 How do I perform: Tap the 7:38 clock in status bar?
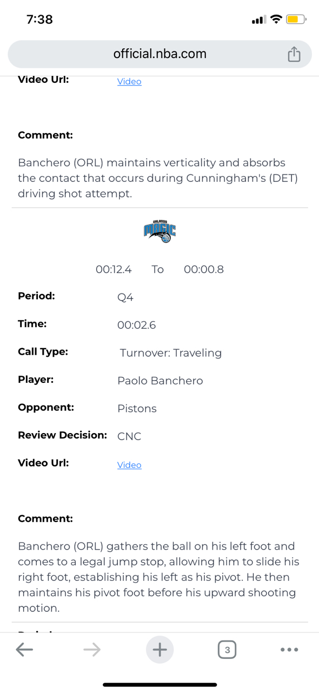point(39,19)
